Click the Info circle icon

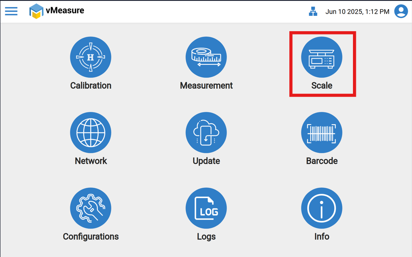[322, 208]
